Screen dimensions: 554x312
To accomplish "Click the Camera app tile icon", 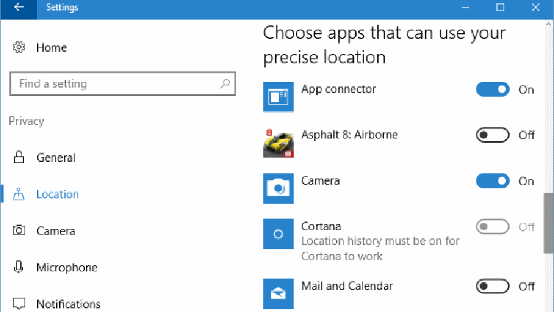I will click(278, 188).
